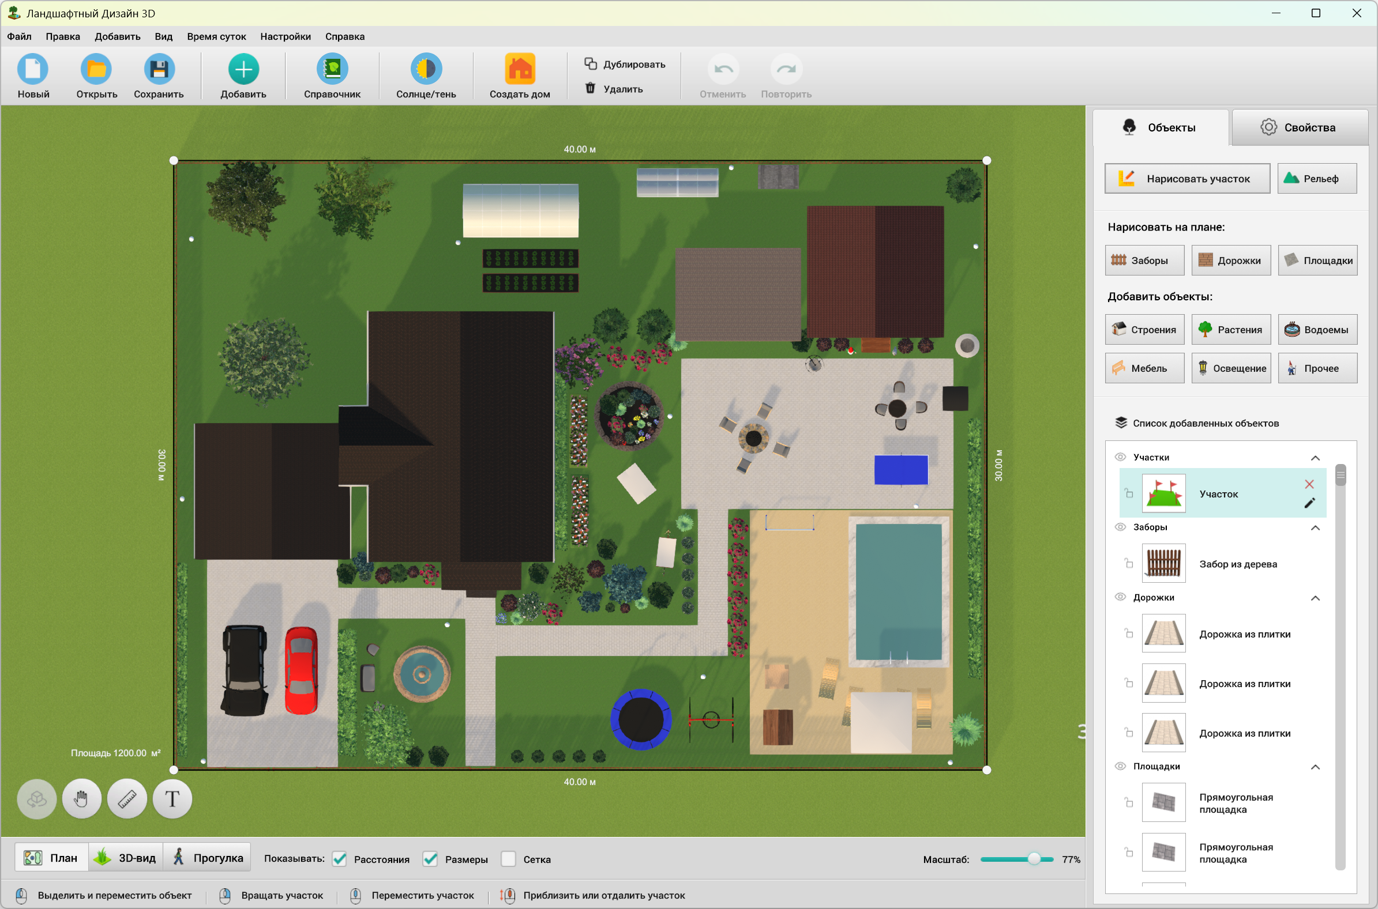
Task: Activate the hand pan tool
Action: tap(82, 799)
